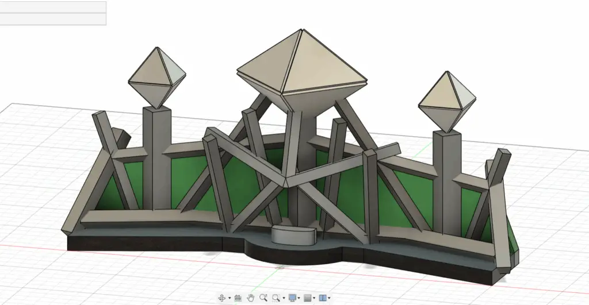Click the Grid and Snaps icon
589x305 pixels.
click(x=307, y=298)
